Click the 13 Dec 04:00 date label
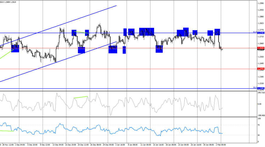Screen dimensions: 265x147 58,145
